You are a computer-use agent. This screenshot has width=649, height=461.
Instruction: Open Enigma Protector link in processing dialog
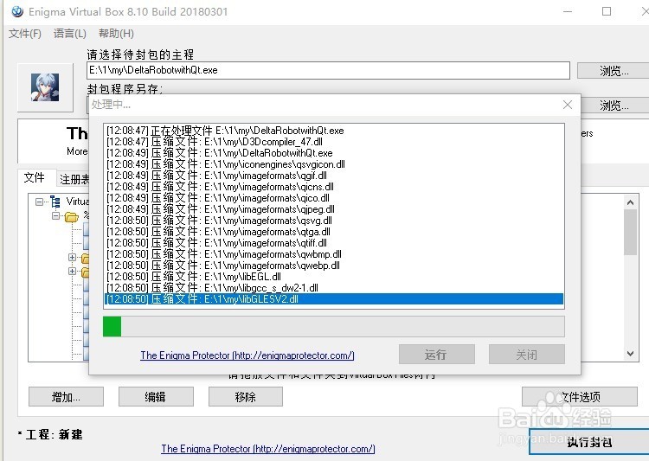coord(247,355)
